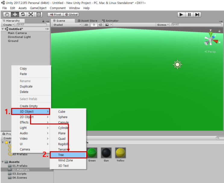Click the Pause button
Viewport: 224px width, 183px height.
pyautogui.click(x=189, y=14)
